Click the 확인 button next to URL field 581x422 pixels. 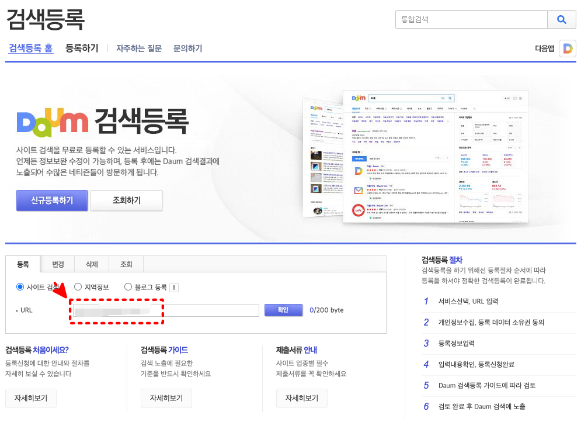point(283,310)
